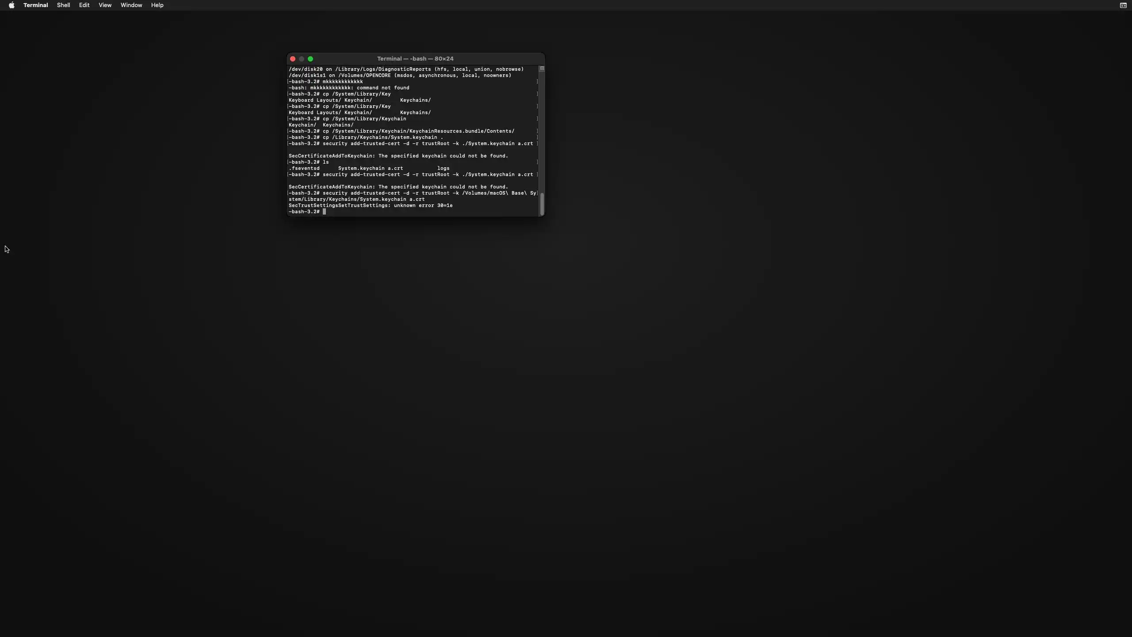Click the active prompt cursor at the bottom line
This screenshot has width=1132, height=637.
(324, 212)
